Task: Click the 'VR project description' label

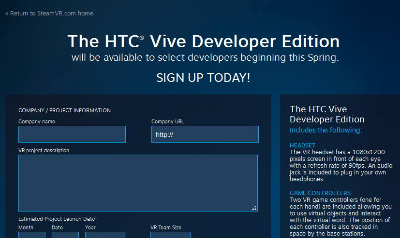Action: coord(44,150)
